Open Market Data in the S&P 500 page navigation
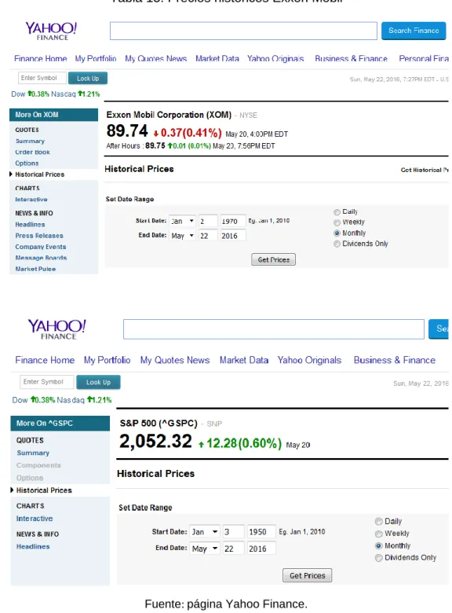 [x=244, y=360]
